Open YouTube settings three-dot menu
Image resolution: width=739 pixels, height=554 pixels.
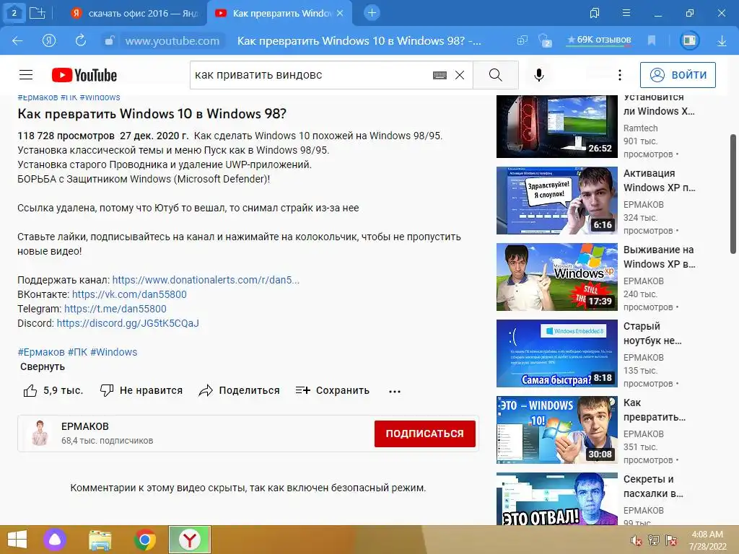pyautogui.click(x=620, y=75)
